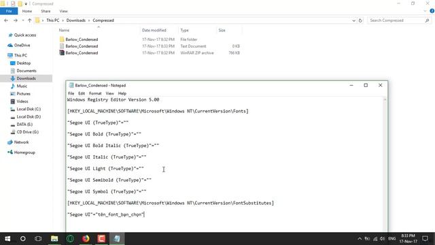Image resolution: width=435 pixels, height=245 pixels.
Task: Click the forward navigation arrow
Action: point(16,20)
